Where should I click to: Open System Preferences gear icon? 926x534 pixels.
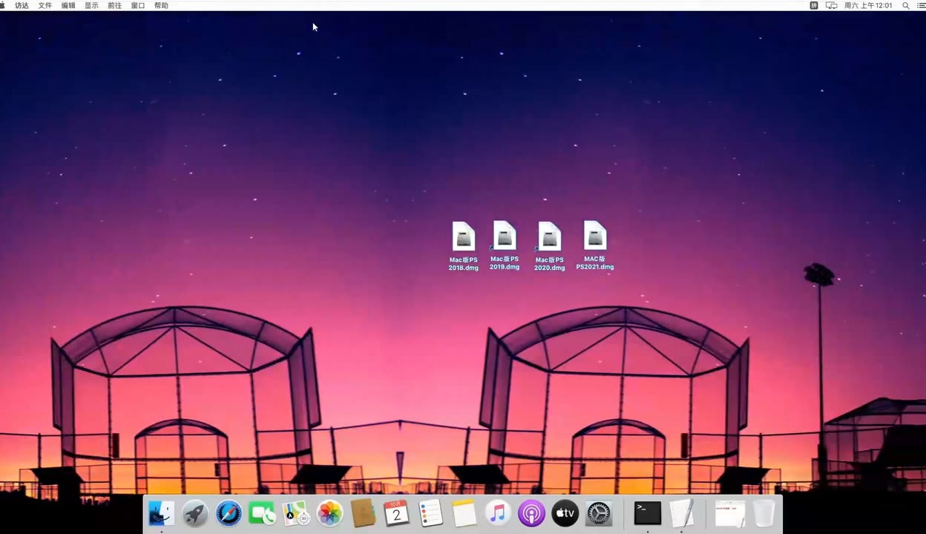click(x=598, y=513)
